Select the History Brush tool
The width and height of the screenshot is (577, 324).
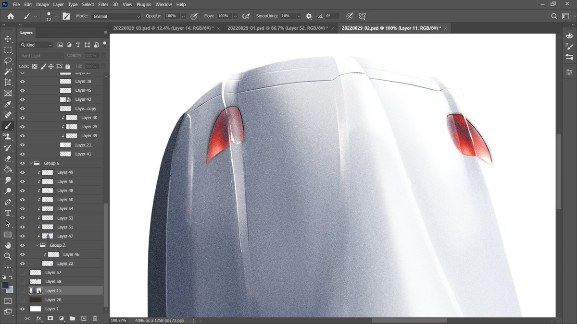tap(8, 148)
